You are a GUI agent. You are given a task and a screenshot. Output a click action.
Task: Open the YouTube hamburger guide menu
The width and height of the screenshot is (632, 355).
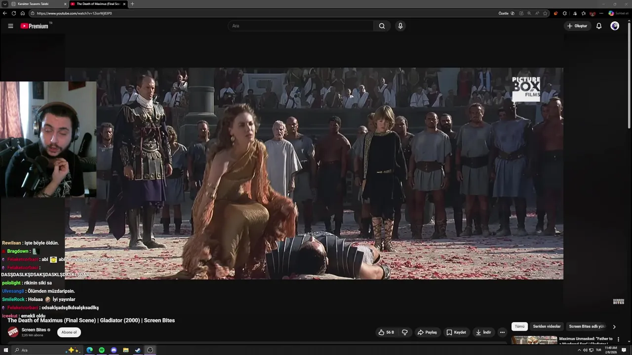(10, 26)
